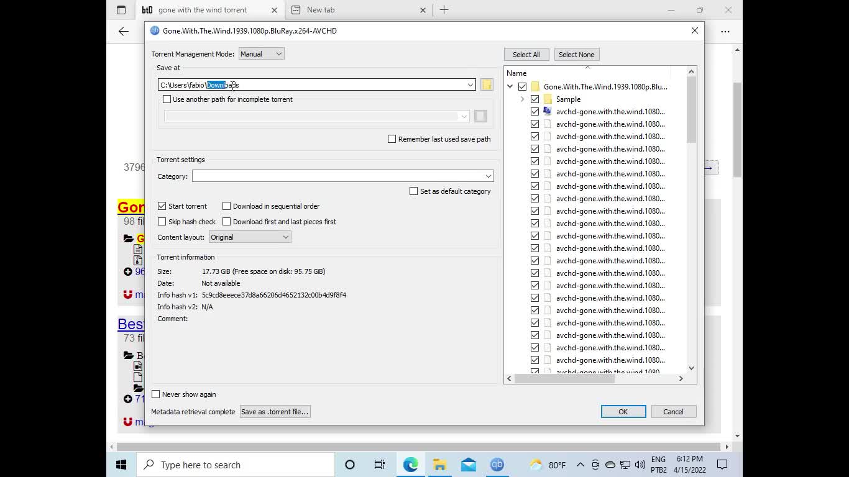Show hidden system tray icons
The height and width of the screenshot is (477, 849).
pos(580,465)
